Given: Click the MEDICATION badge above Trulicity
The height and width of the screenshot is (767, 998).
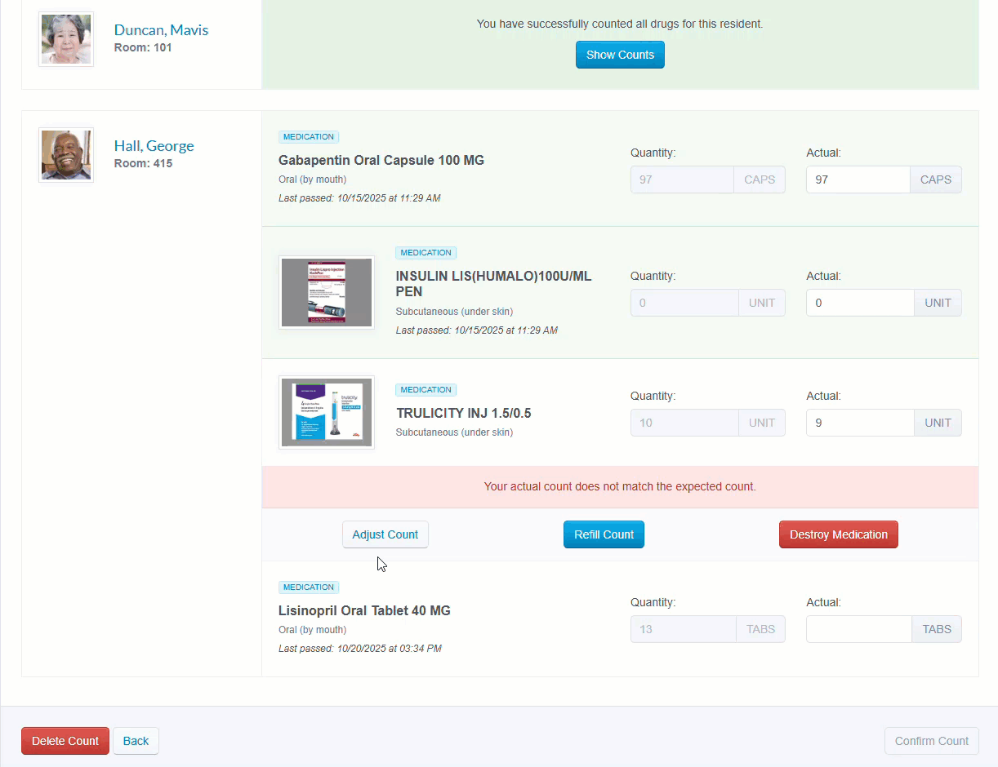Looking at the screenshot, I should [x=425, y=390].
